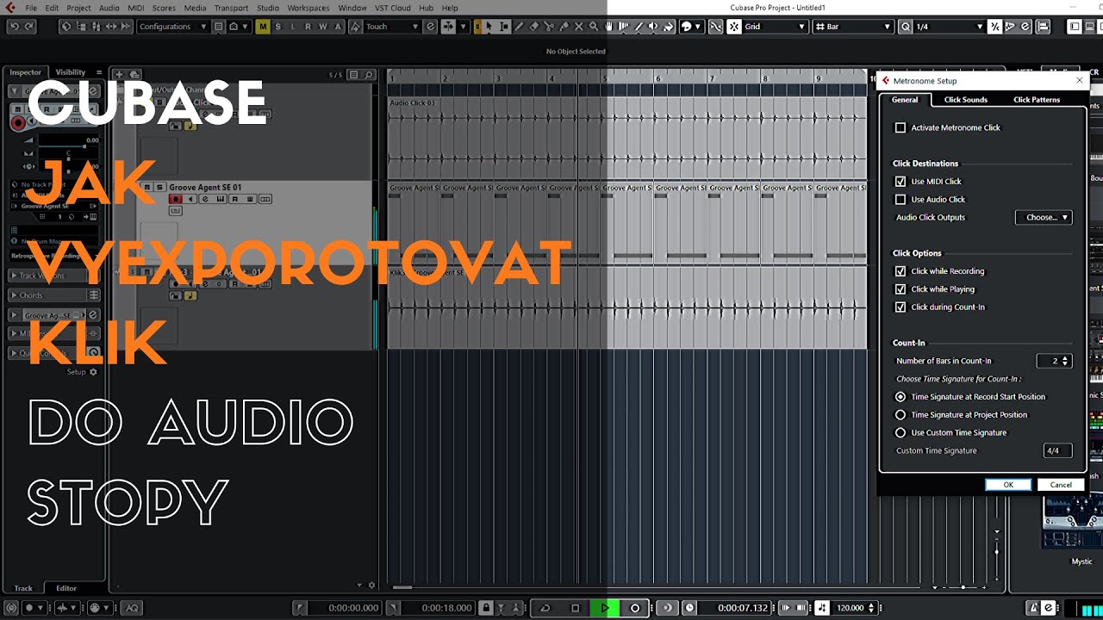The image size is (1103, 620).
Task: Open Inspector Setup gear
Action: [93, 372]
